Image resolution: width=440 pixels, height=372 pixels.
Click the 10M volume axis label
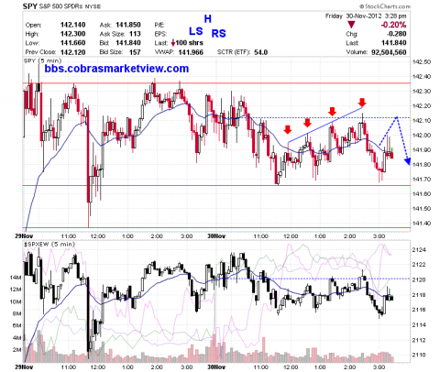point(16,301)
